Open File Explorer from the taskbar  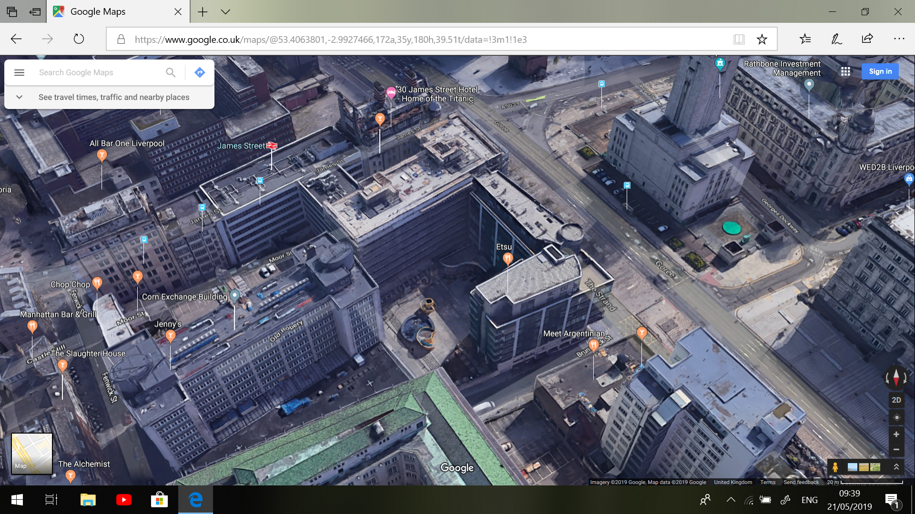tap(88, 500)
